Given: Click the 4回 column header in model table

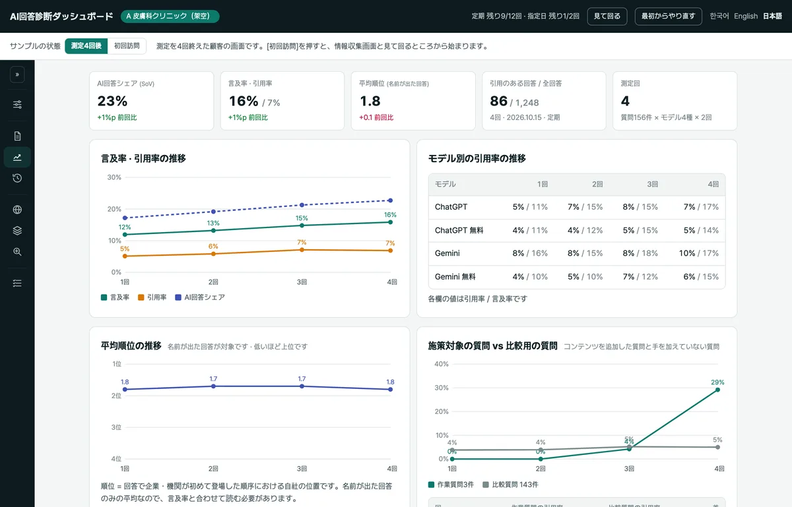Looking at the screenshot, I should pyautogui.click(x=713, y=185).
